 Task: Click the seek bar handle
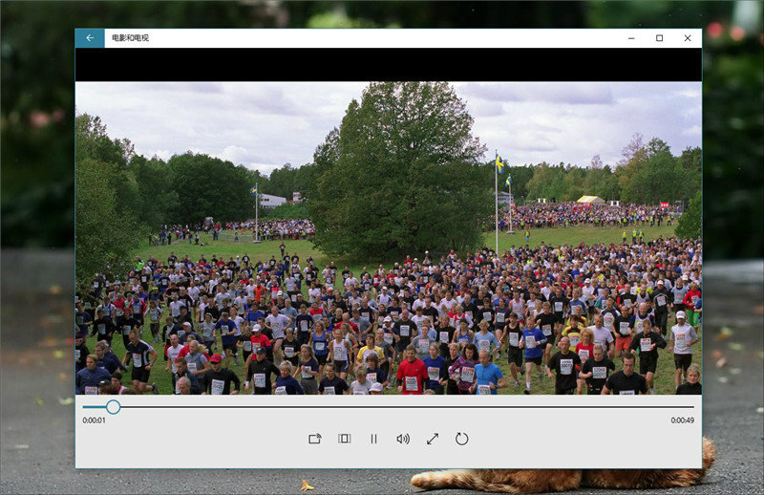(113, 407)
